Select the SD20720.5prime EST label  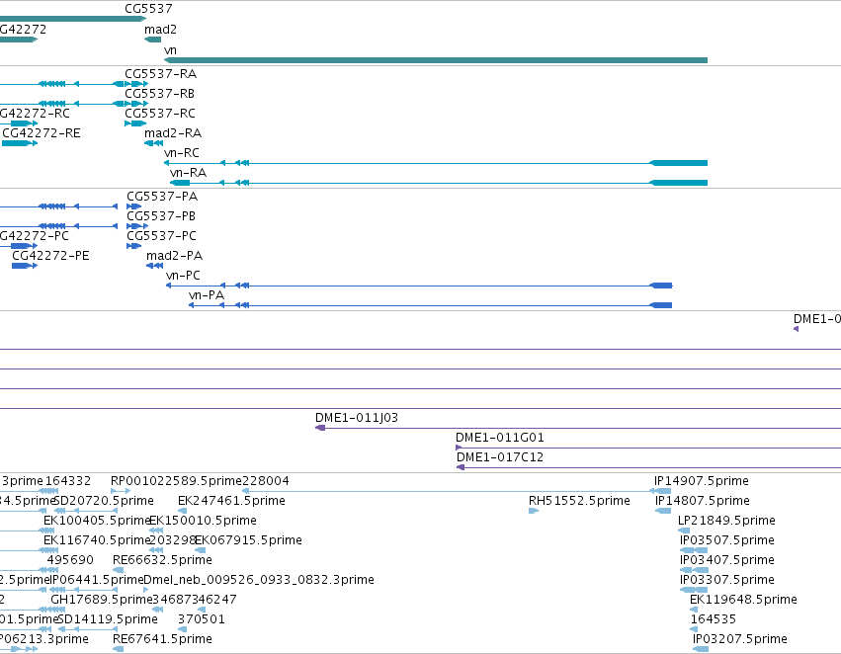(104, 501)
